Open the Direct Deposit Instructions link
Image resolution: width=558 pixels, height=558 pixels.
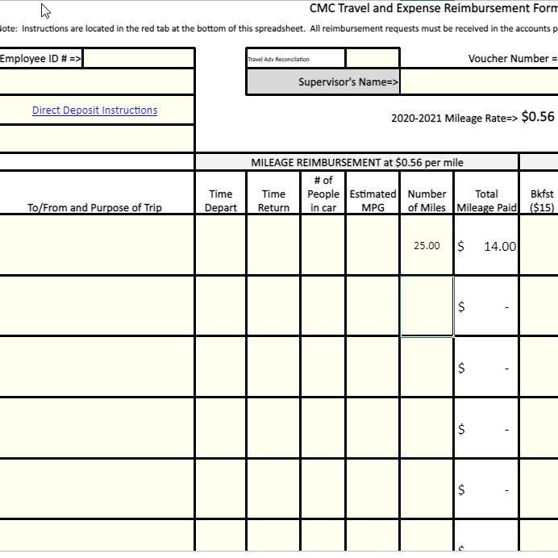(94, 110)
